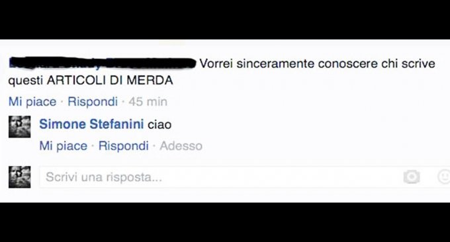Click the profile picture beside the reply box
This screenshot has height=242, width=450.
click(x=19, y=177)
